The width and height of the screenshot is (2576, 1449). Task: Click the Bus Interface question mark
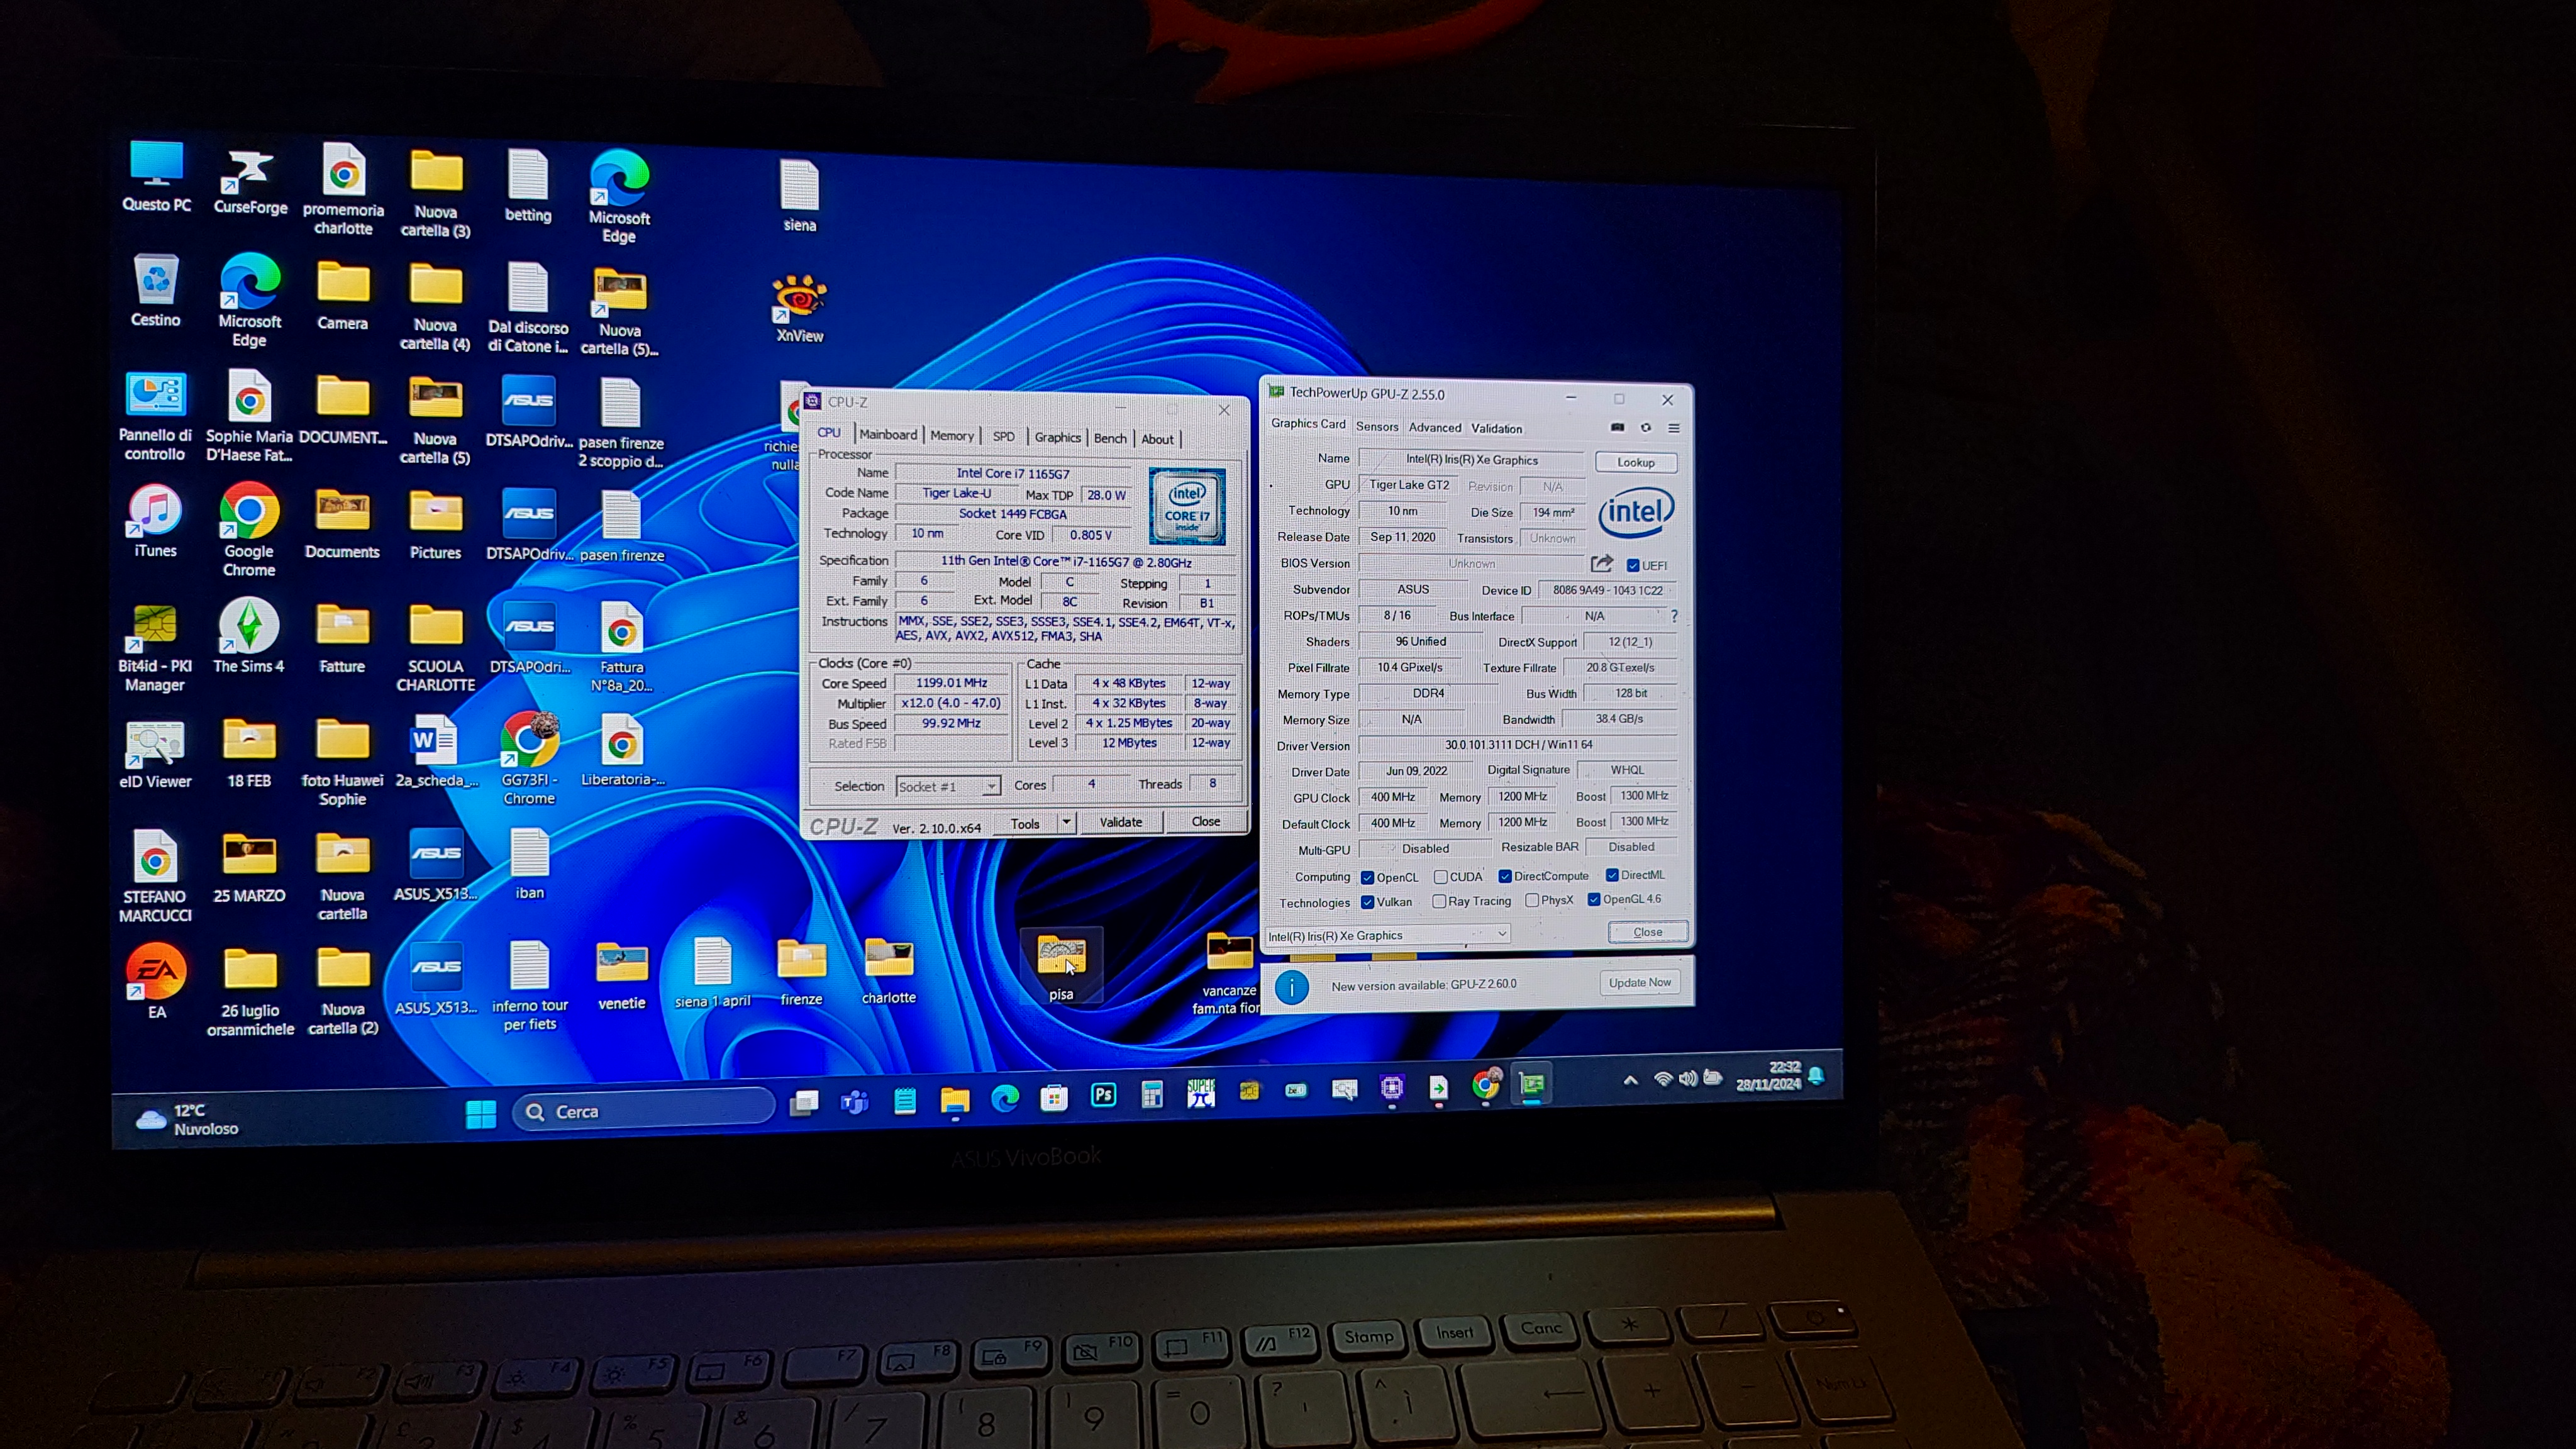[1673, 616]
